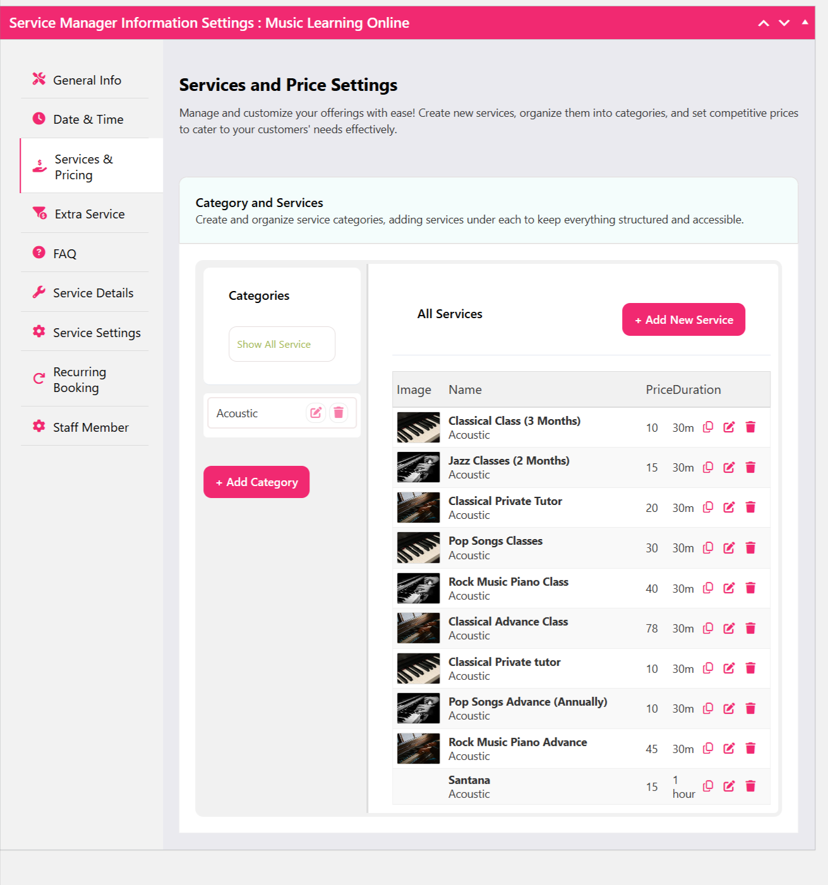Select the Show All Service filter
This screenshot has height=885, width=828.
tap(282, 344)
